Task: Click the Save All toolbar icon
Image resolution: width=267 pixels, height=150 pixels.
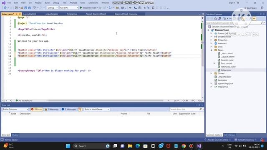Action: pyautogui.click(x=29, y=7)
